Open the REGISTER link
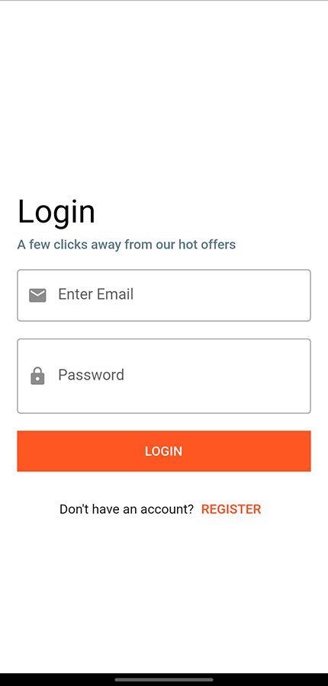The width and height of the screenshot is (328, 686). click(231, 509)
